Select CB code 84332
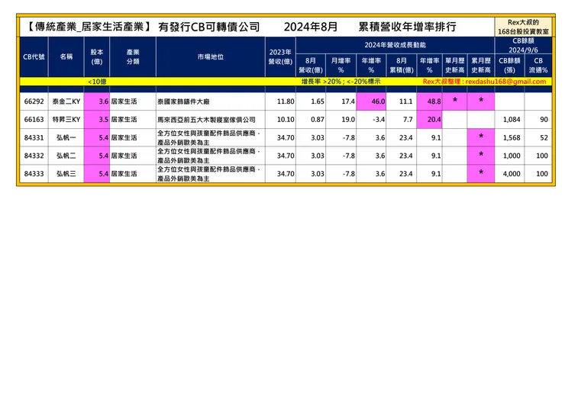The width and height of the screenshot is (565, 399). (x=34, y=156)
